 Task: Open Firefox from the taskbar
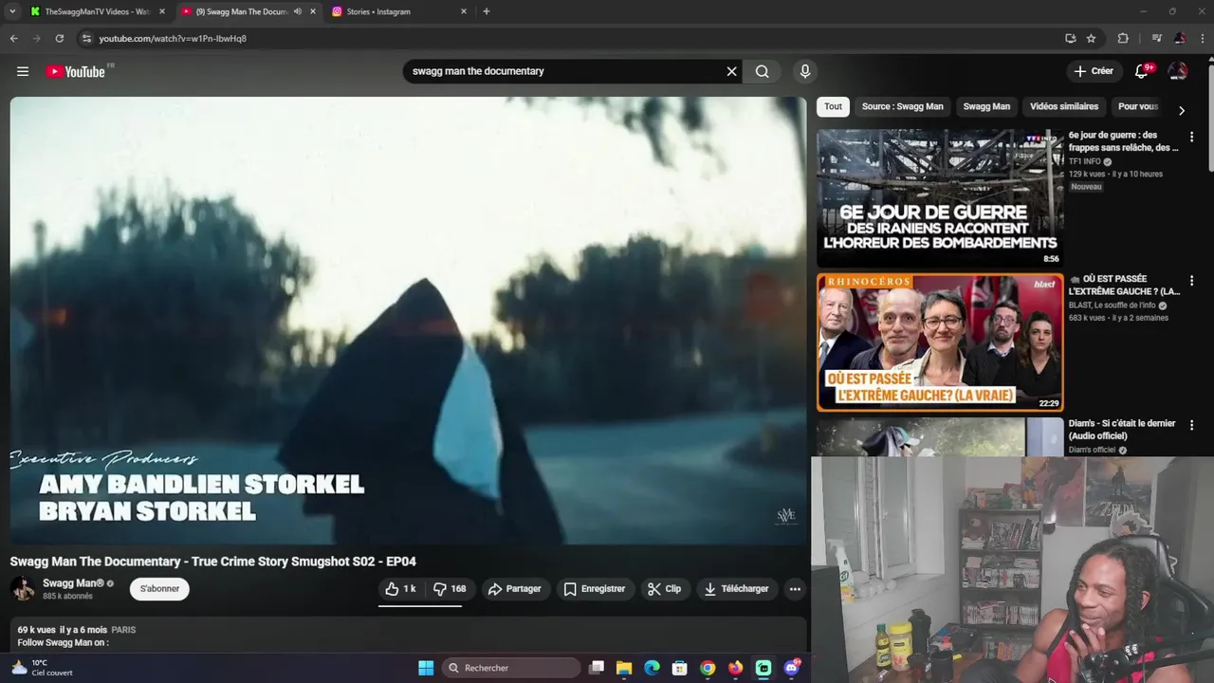tap(735, 668)
